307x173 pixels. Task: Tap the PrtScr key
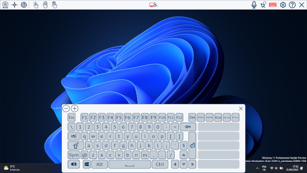click(x=201, y=117)
